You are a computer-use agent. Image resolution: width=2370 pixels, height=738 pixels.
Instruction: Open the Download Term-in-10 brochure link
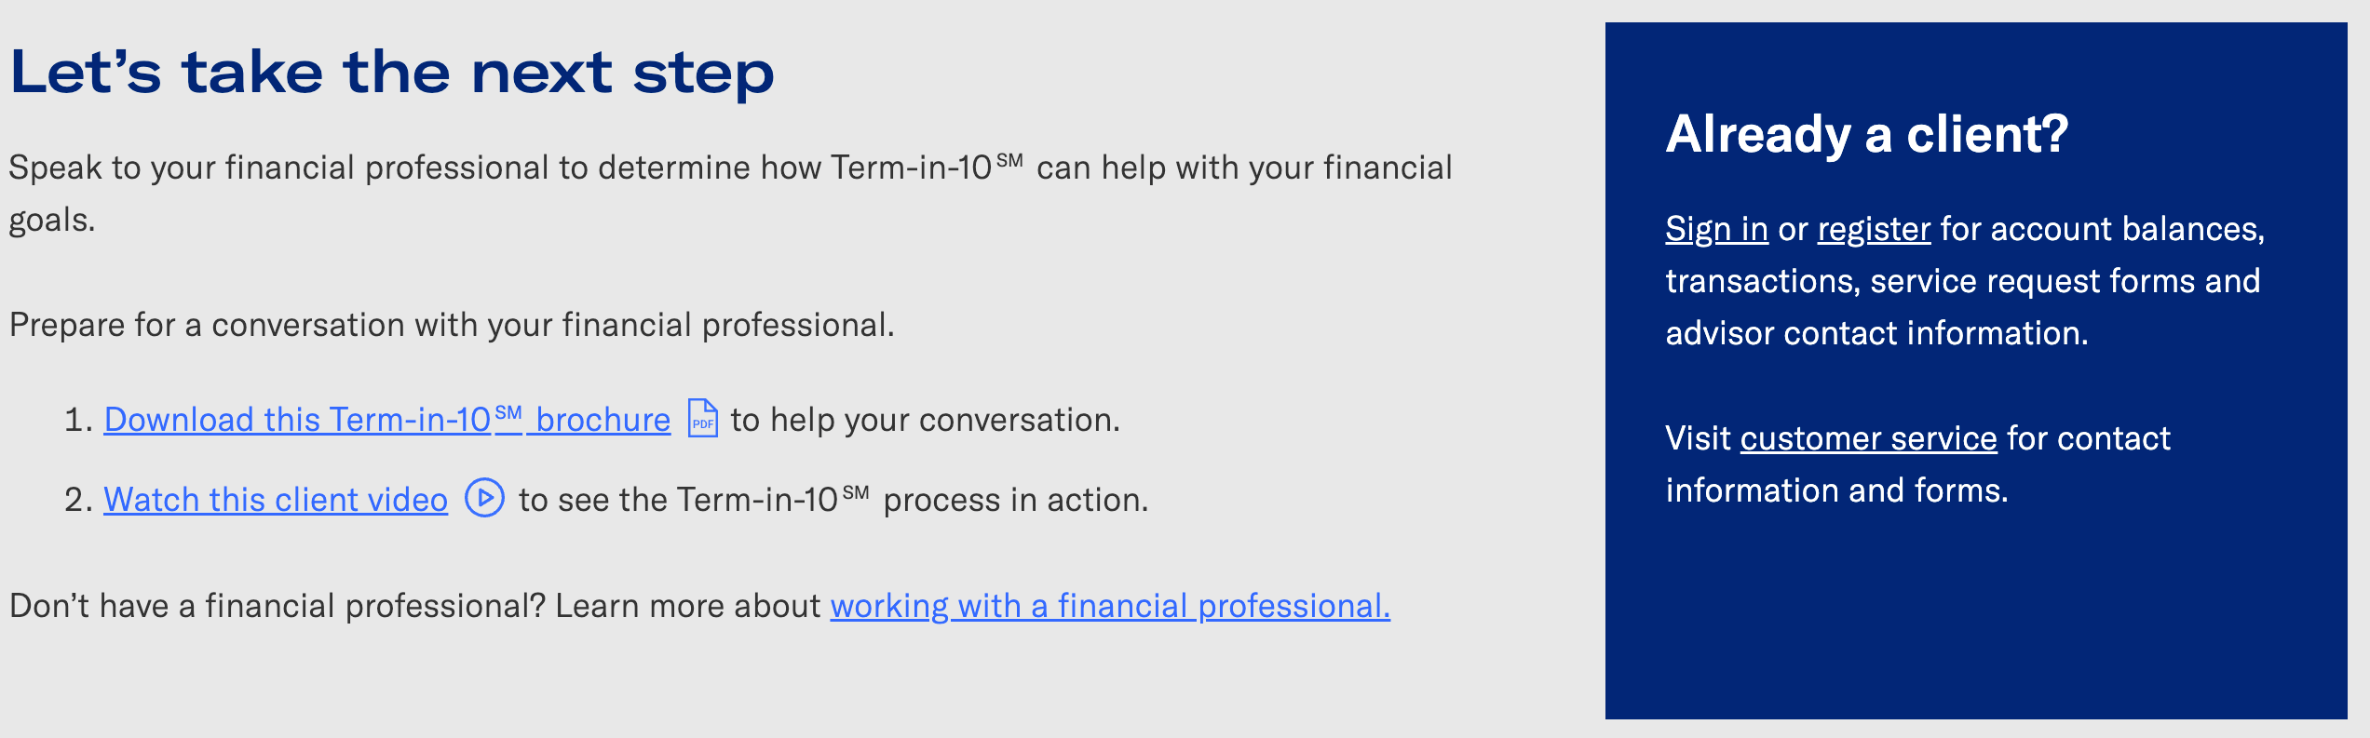tap(386, 420)
